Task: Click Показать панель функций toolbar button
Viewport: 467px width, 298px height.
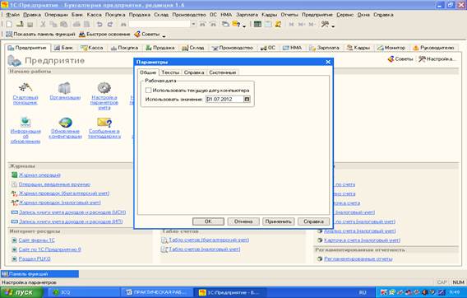Action: tap(40, 35)
